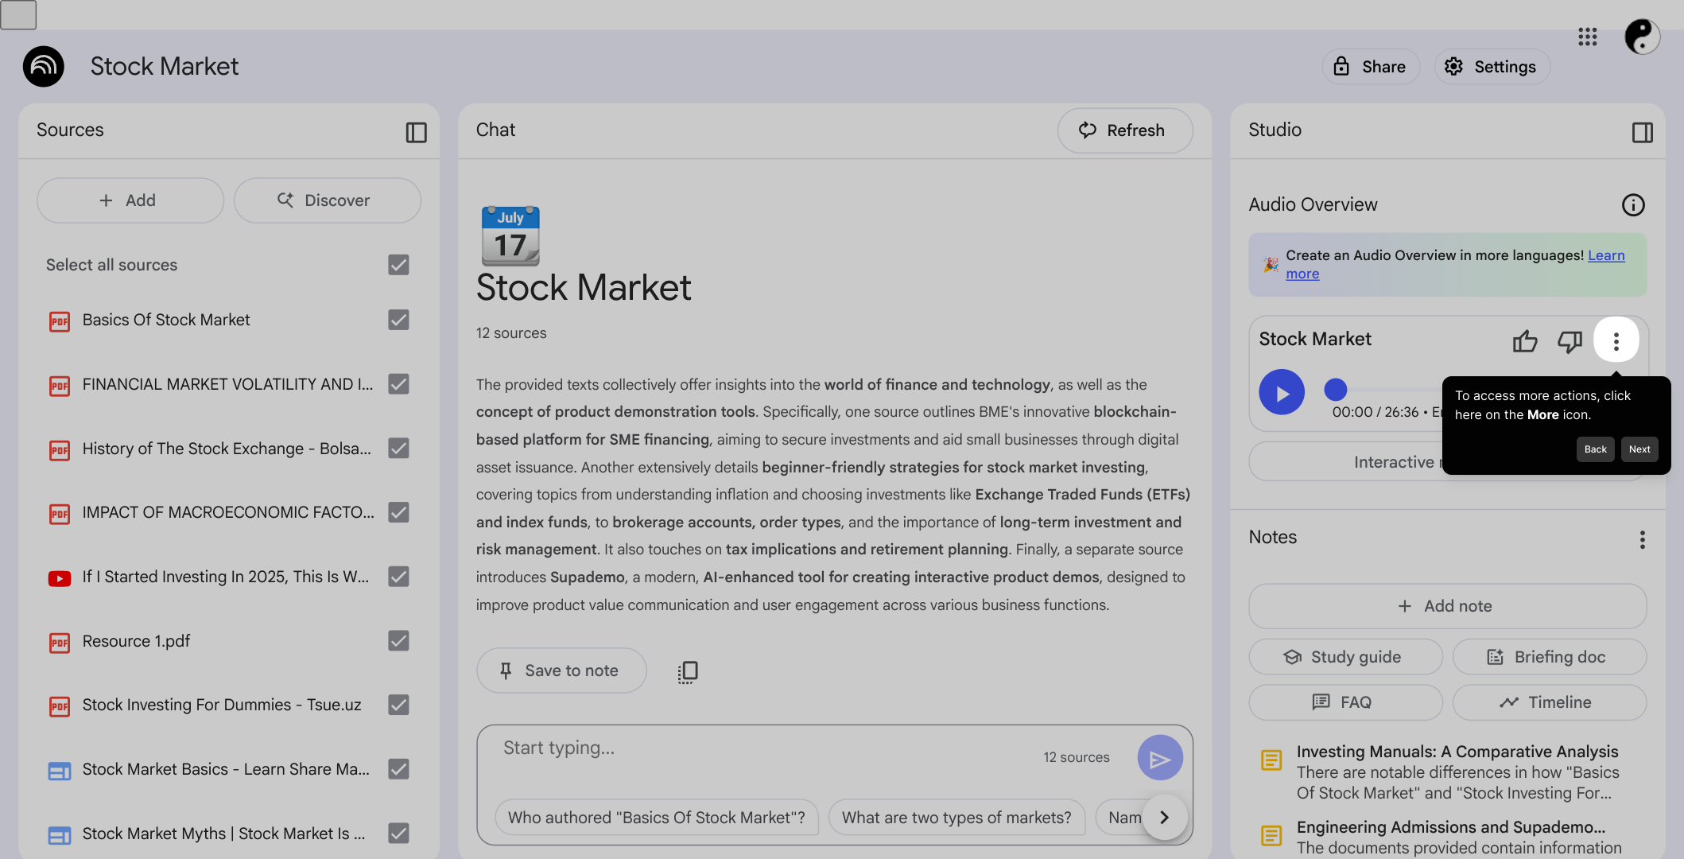Click the audio playback progress slider handle
This screenshot has width=1684, height=859.
coord(1335,390)
